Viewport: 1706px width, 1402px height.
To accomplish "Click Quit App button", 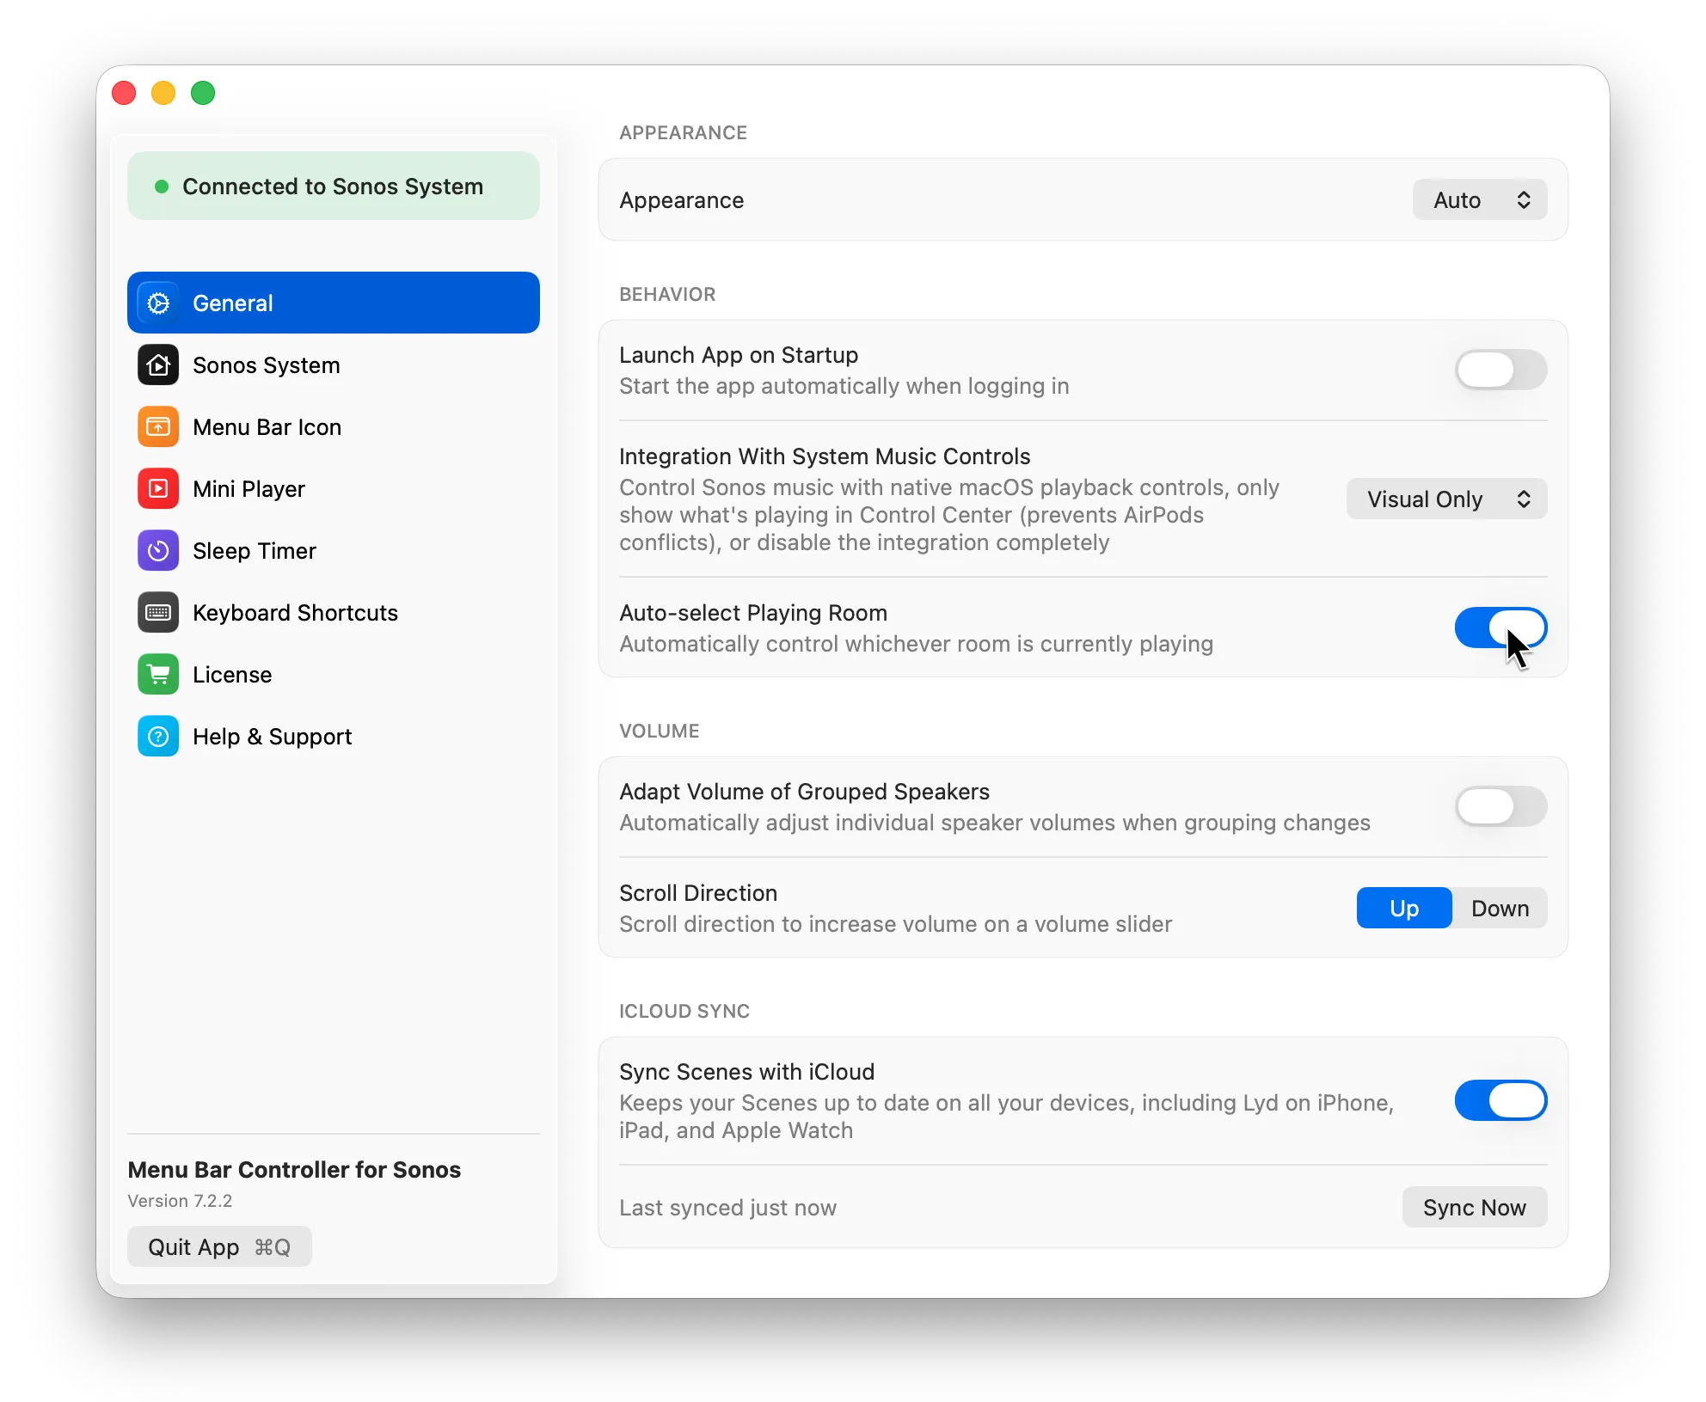I will tap(219, 1246).
